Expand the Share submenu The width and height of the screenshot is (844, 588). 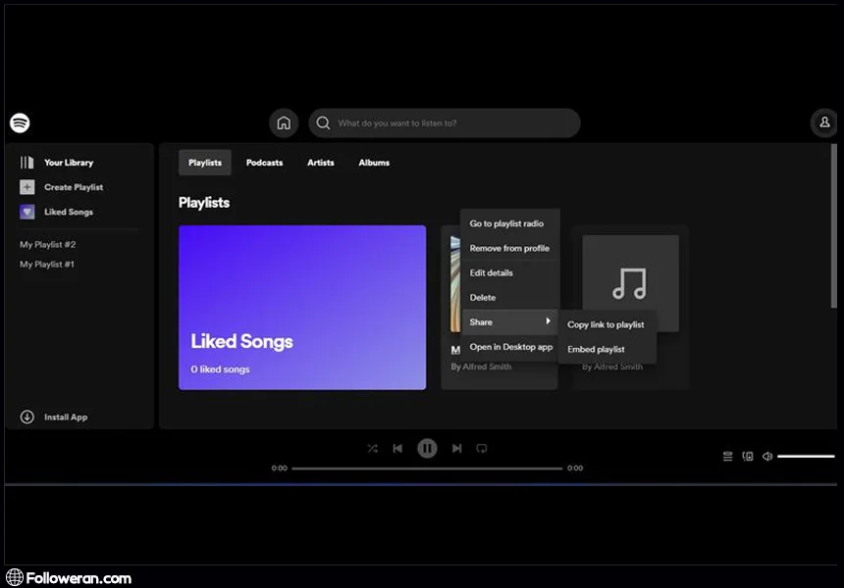(x=509, y=322)
